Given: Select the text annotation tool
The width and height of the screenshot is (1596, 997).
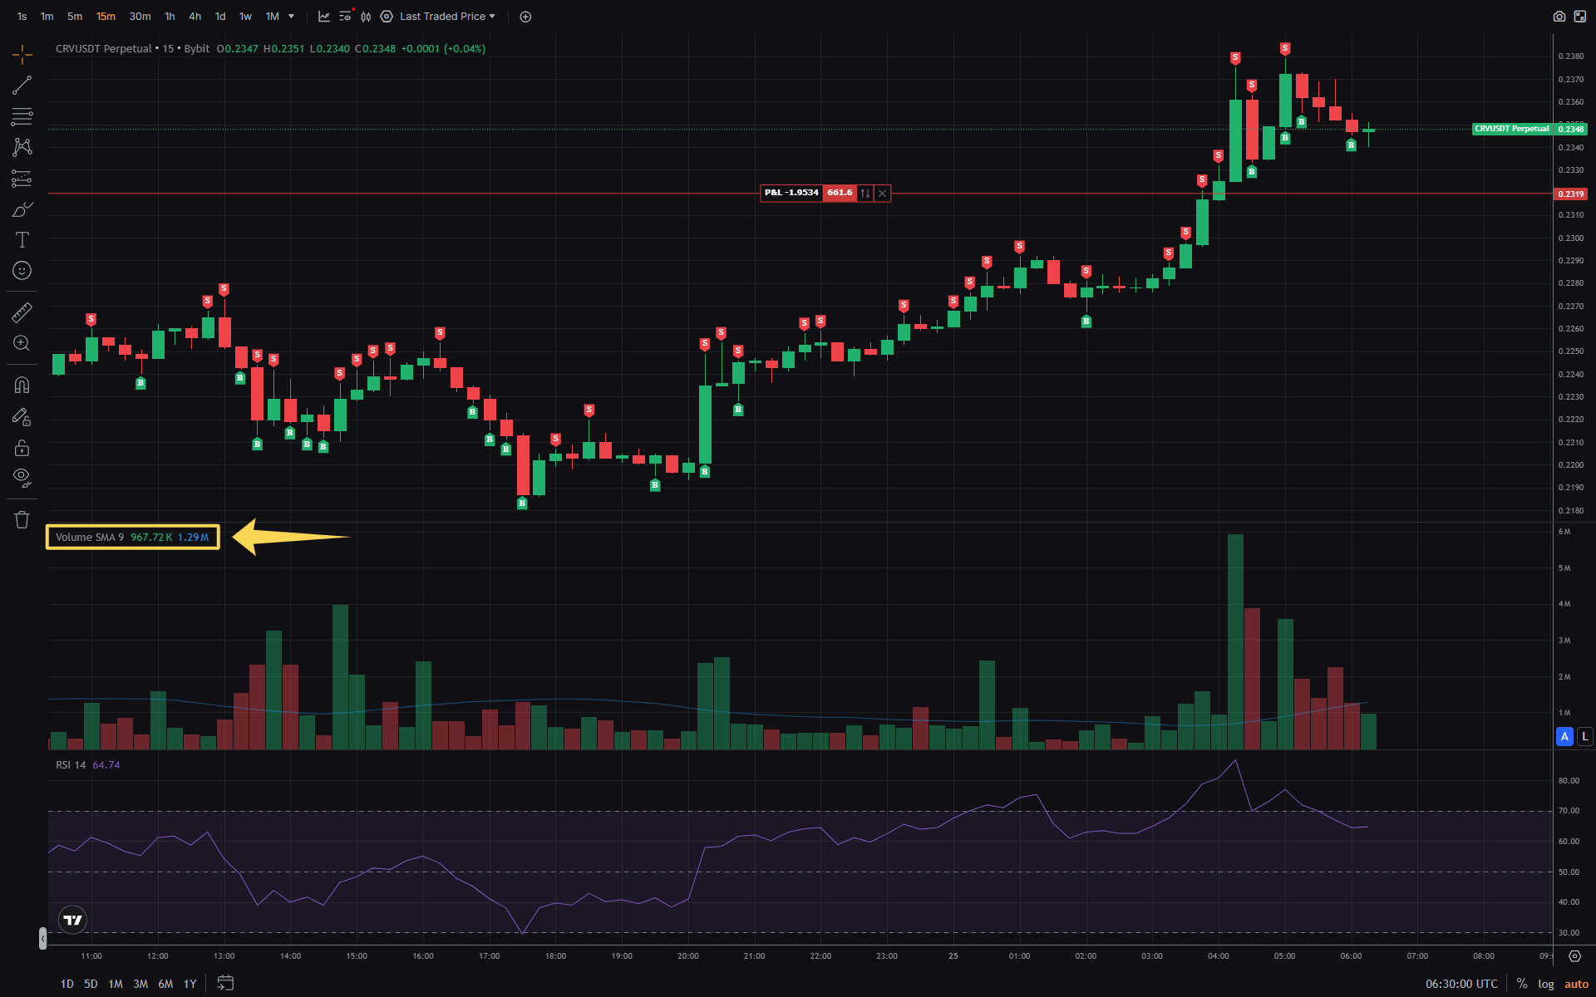Looking at the screenshot, I should coord(22,240).
